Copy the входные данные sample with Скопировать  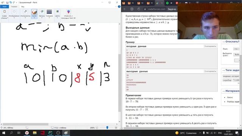[210, 46]
